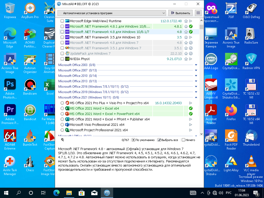Image resolution: width=264 pixels, height=198 pixels.
Task: Click the Выполнить button
Action: click(180, 13)
